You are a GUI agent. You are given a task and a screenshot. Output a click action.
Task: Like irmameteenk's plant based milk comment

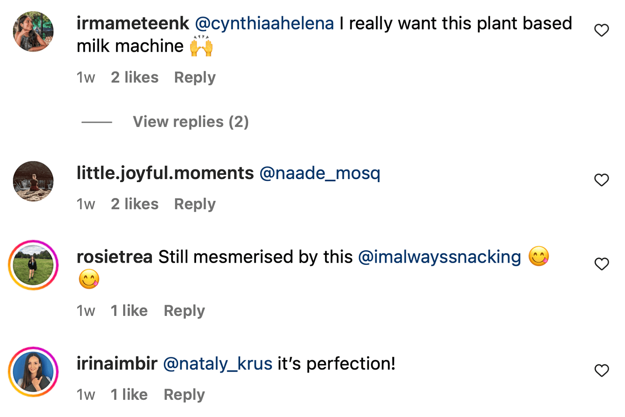pos(601,30)
